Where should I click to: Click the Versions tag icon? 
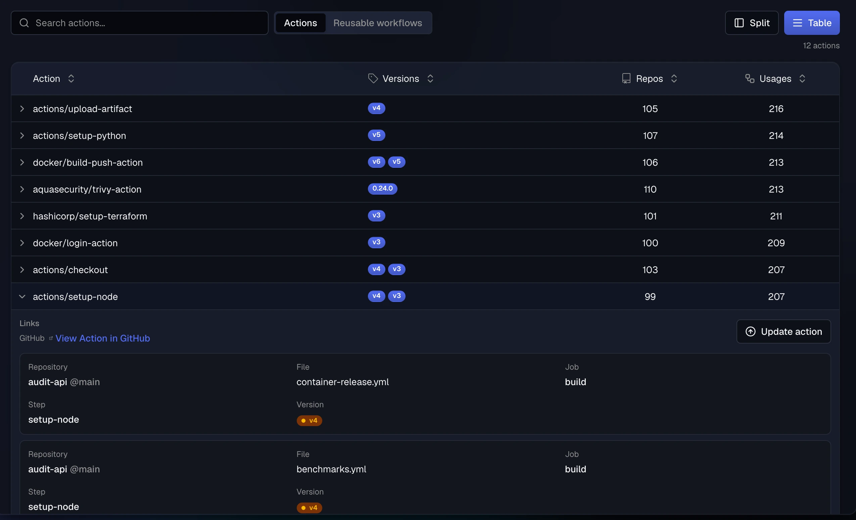[x=373, y=79]
